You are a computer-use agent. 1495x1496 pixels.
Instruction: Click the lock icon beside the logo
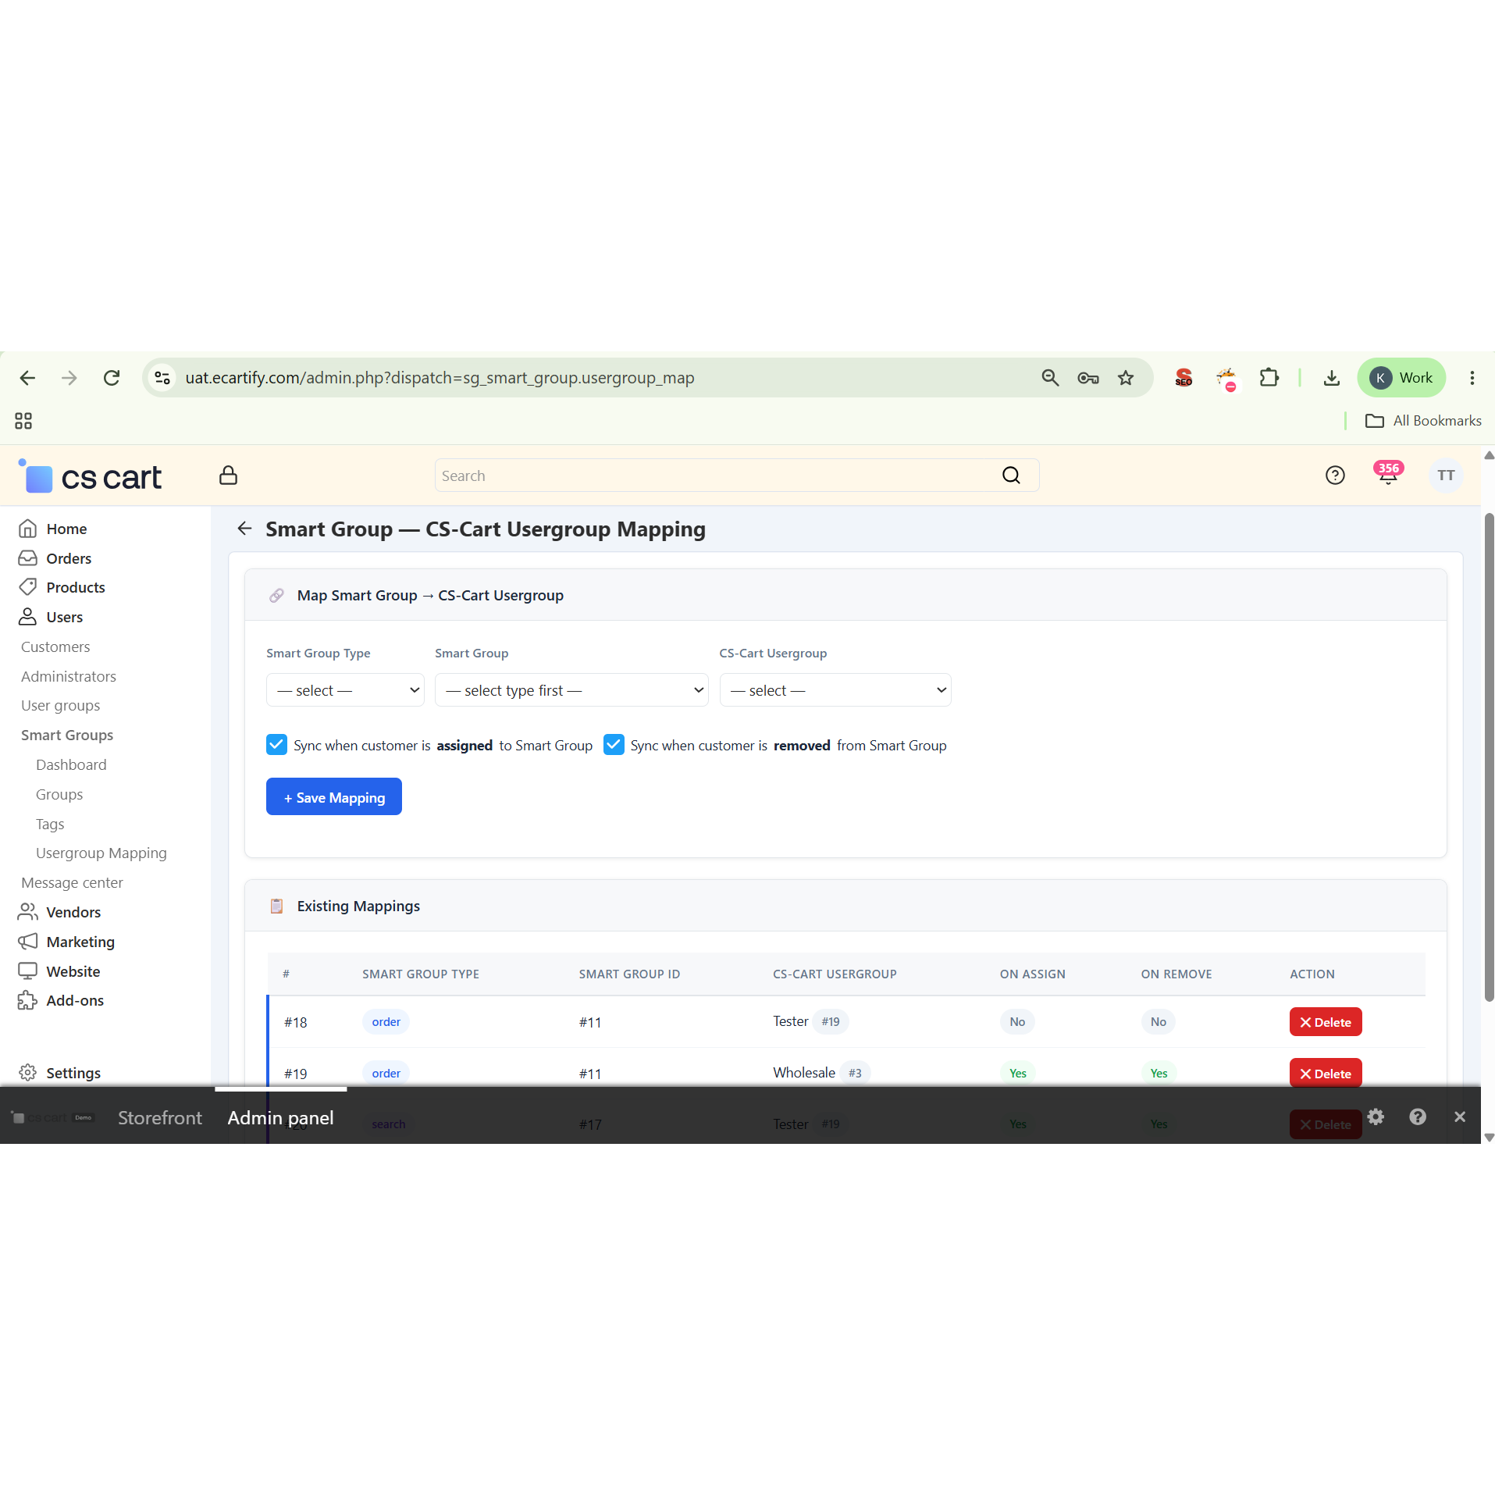228,476
